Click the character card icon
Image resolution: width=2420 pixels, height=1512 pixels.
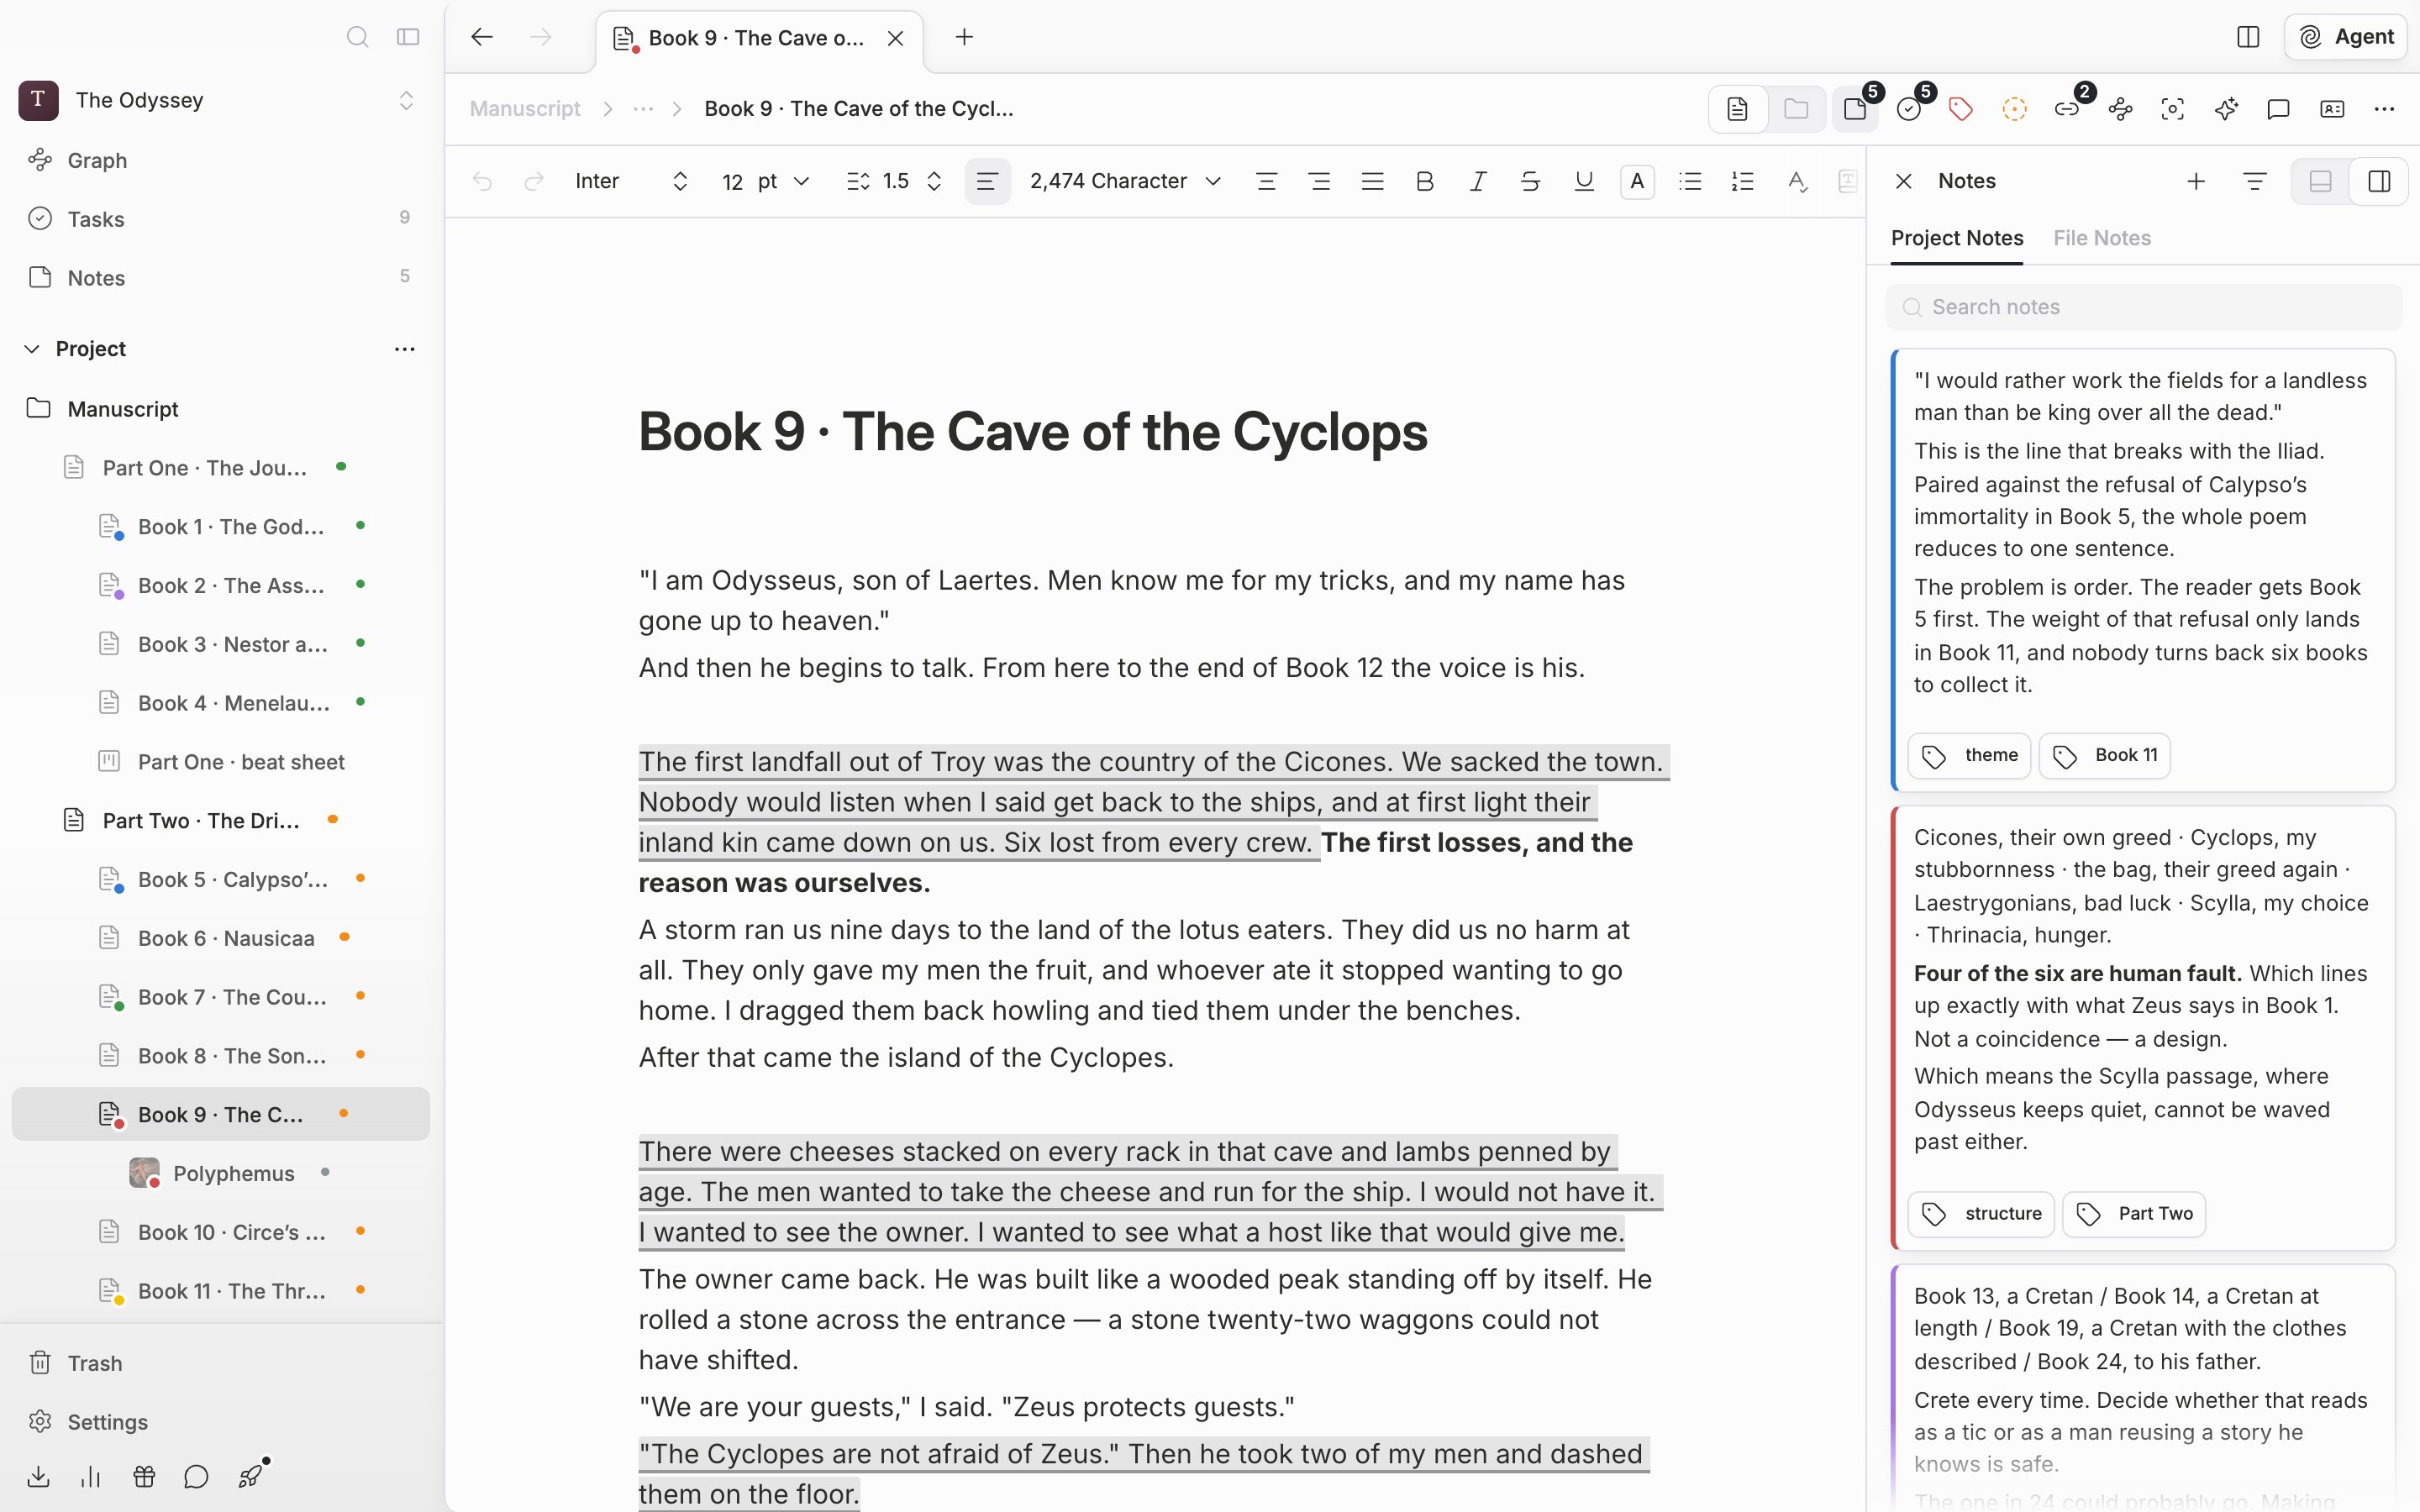[2332, 109]
